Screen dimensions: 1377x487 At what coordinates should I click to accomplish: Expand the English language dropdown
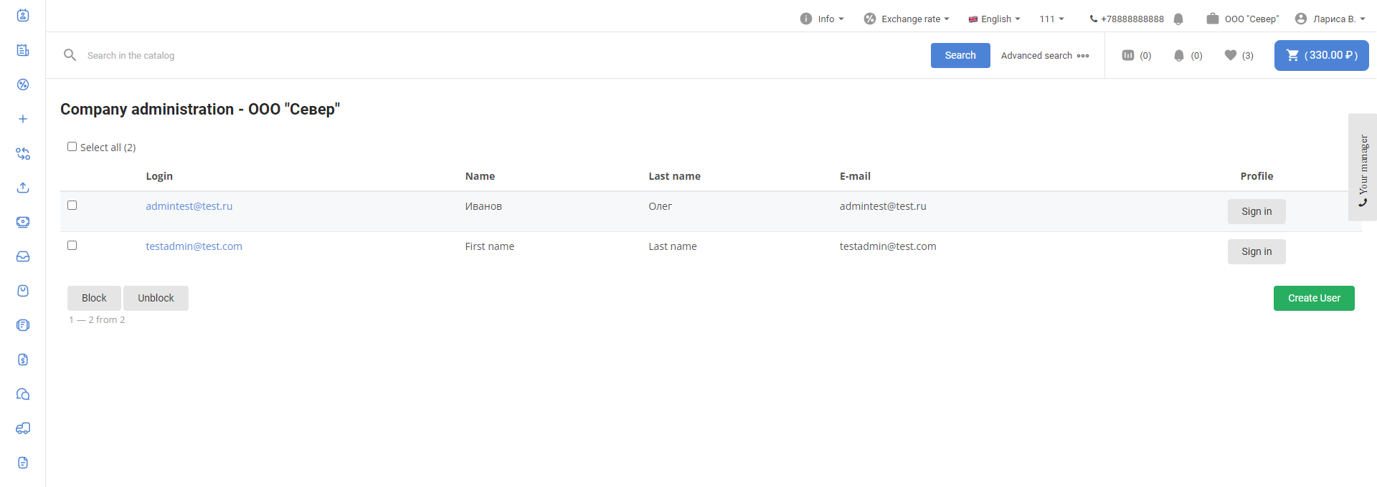coord(994,19)
